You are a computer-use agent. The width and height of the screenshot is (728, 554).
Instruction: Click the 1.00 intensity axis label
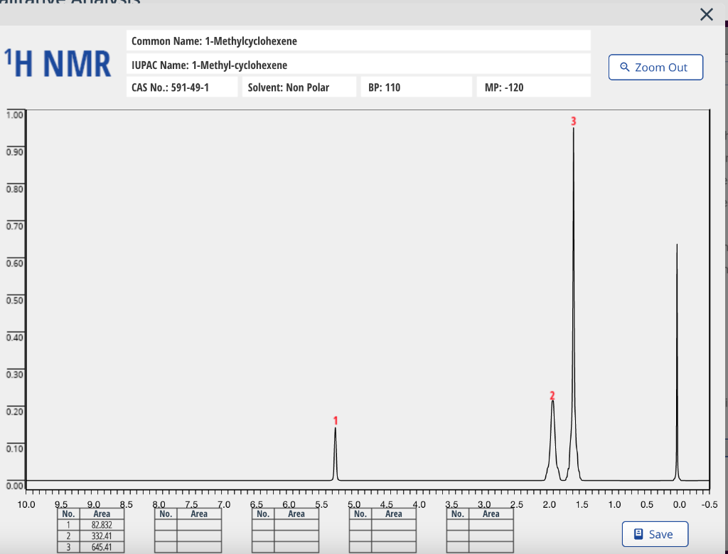(x=14, y=114)
